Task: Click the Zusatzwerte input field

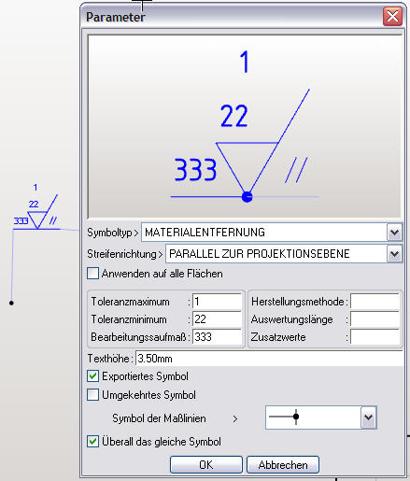Action: point(375,337)
